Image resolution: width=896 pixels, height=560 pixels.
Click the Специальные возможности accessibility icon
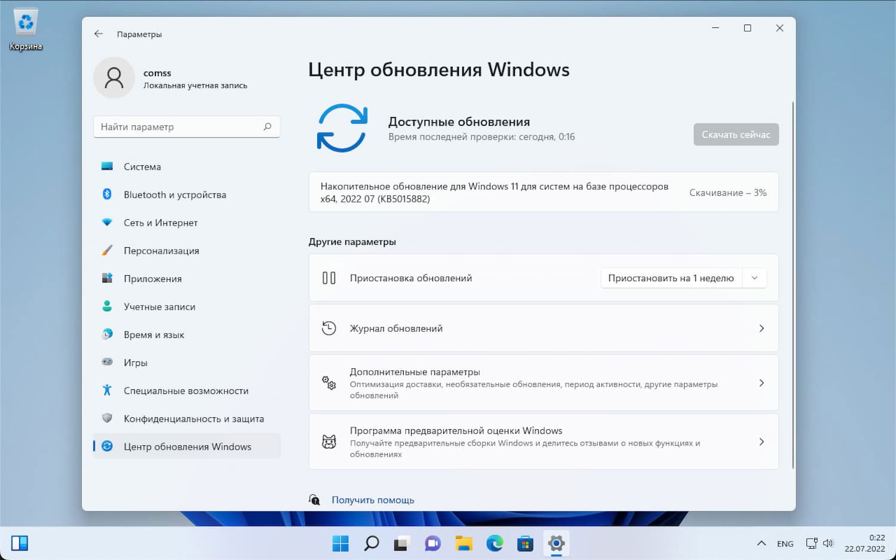tap(107, 390)
